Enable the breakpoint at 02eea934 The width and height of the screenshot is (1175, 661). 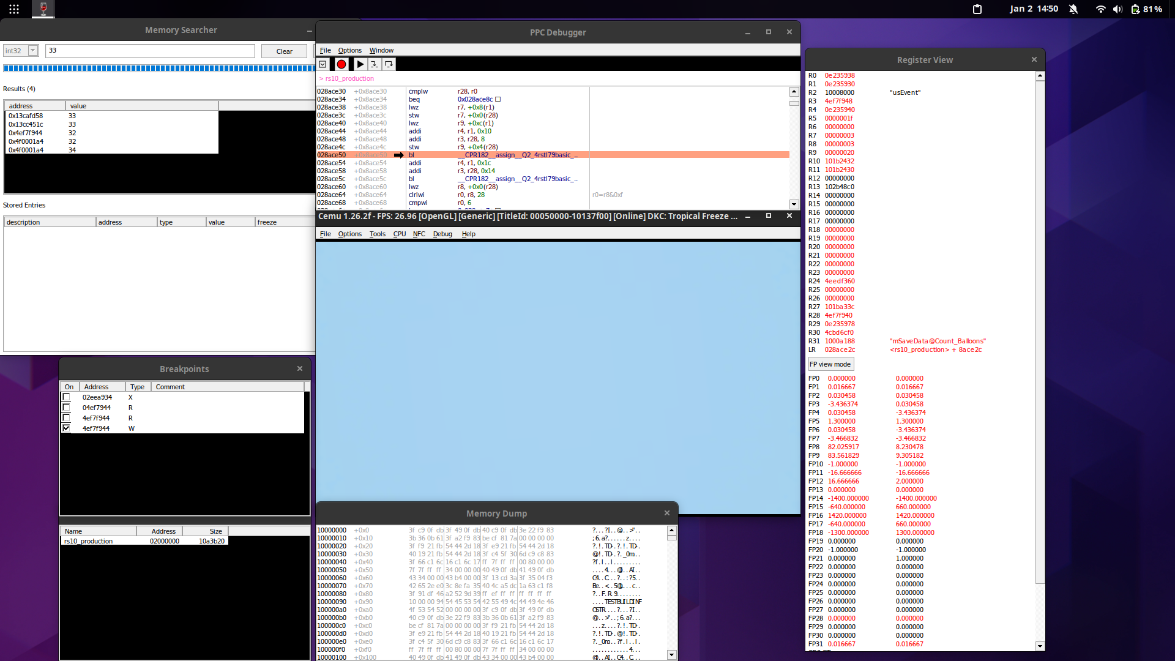66,397
